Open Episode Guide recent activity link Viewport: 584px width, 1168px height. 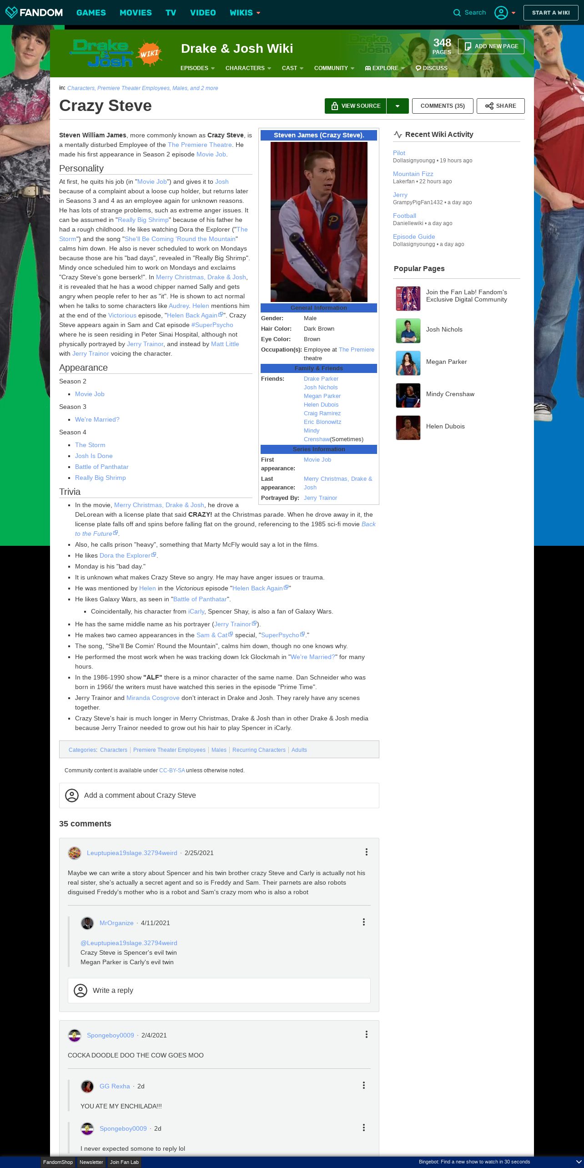point(414,237)
